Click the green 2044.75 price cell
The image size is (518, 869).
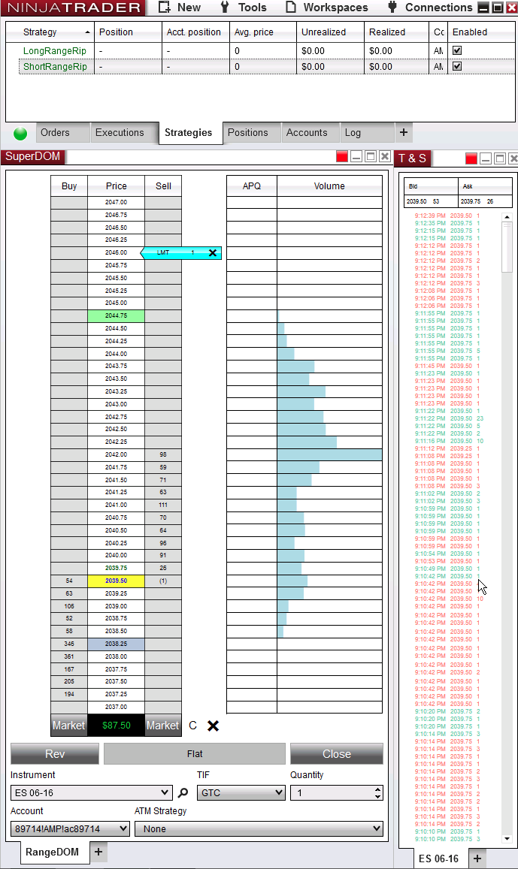coord(116,316)
